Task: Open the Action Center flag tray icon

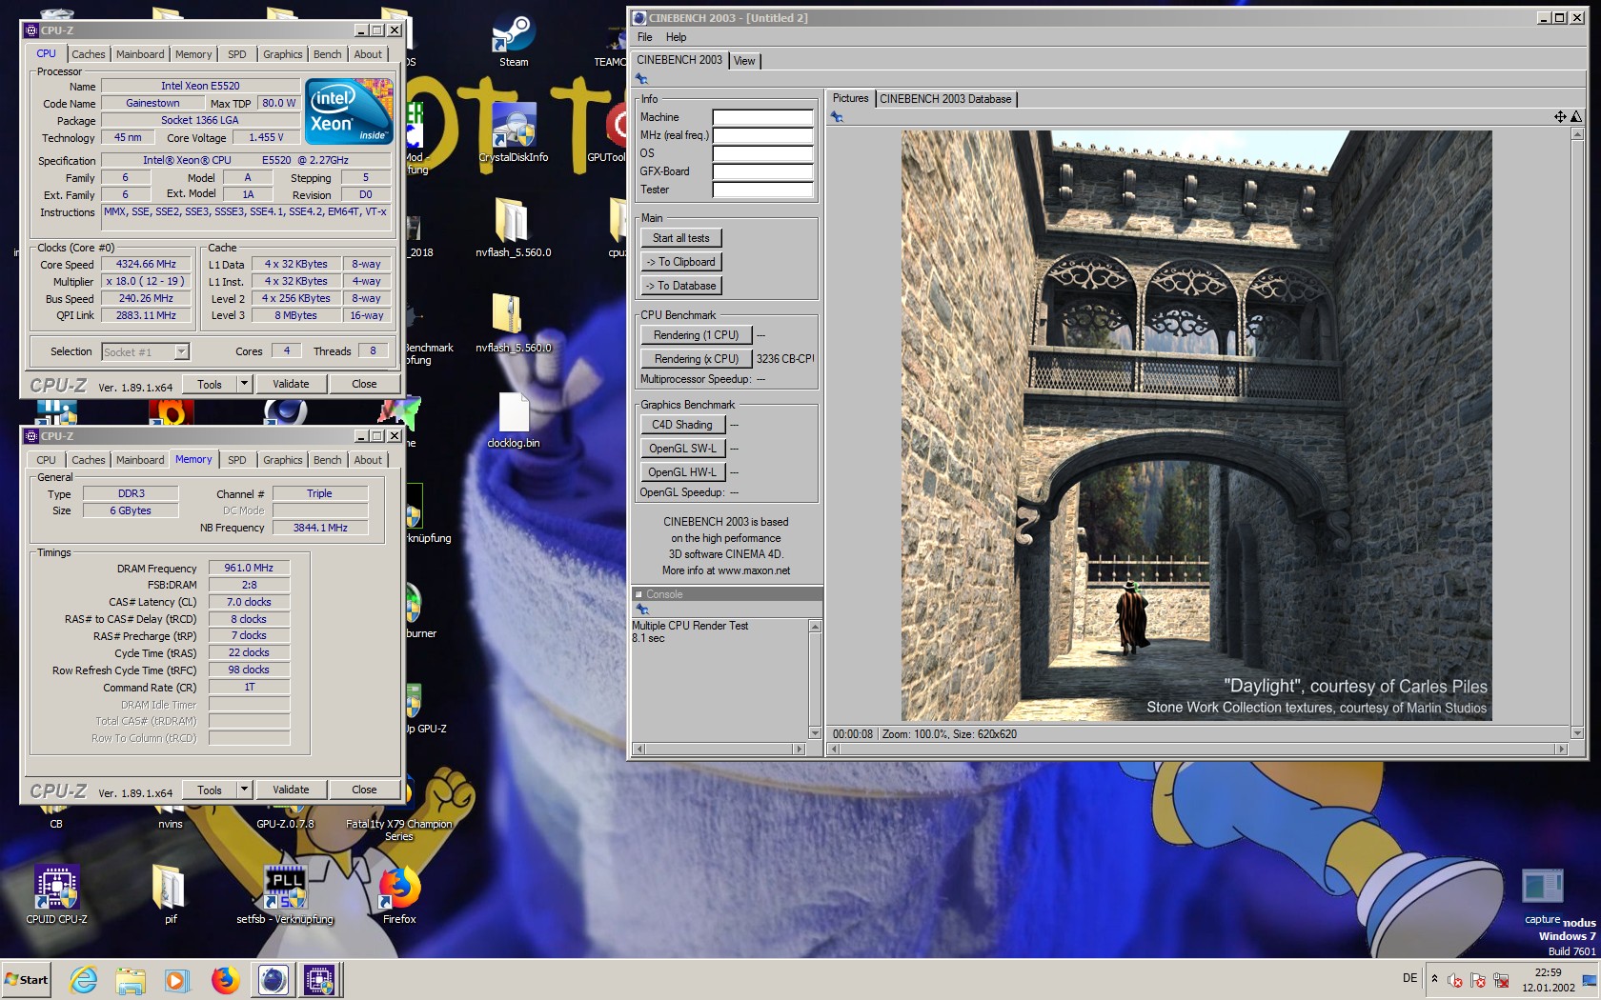Action: 1478,980
